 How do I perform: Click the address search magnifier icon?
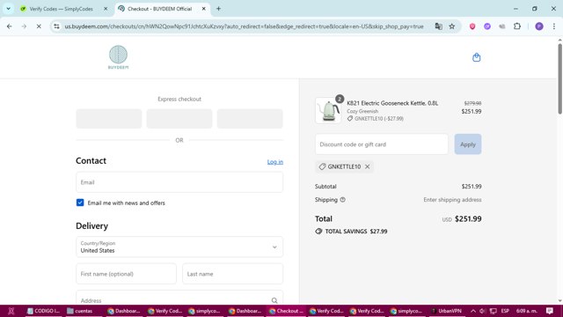click(274, 300)
